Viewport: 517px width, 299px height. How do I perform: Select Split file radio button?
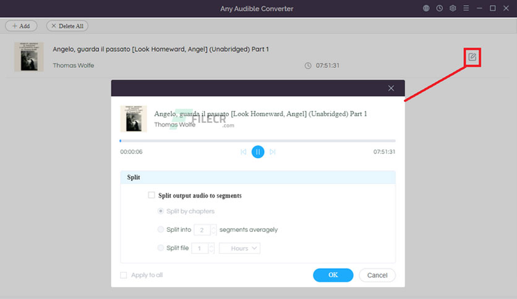tap(161, 248)
